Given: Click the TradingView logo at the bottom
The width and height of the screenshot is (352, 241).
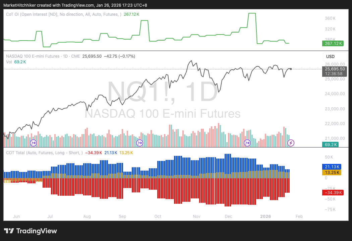Looking at the screenshot, I should coord(31,231).
